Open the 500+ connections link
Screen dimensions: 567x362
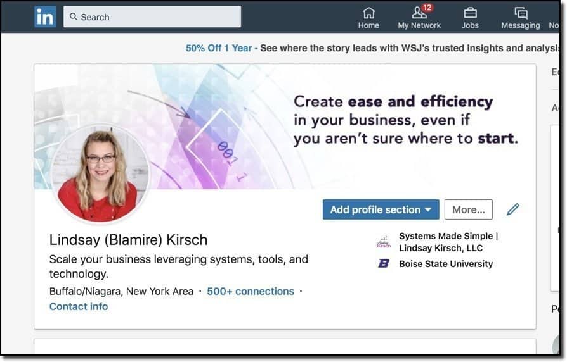[251, 291]
